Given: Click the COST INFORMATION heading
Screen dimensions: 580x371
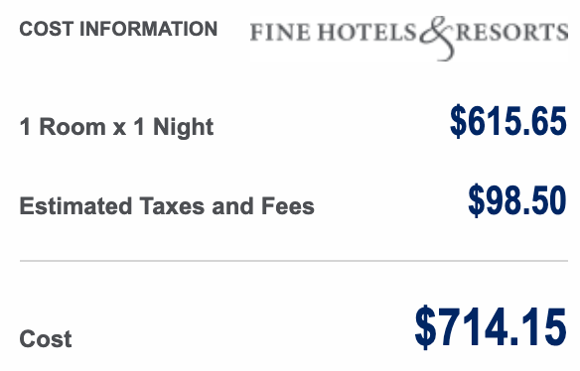Looking at the screenshot, I should pyautogui.click(x=118, y=29).
